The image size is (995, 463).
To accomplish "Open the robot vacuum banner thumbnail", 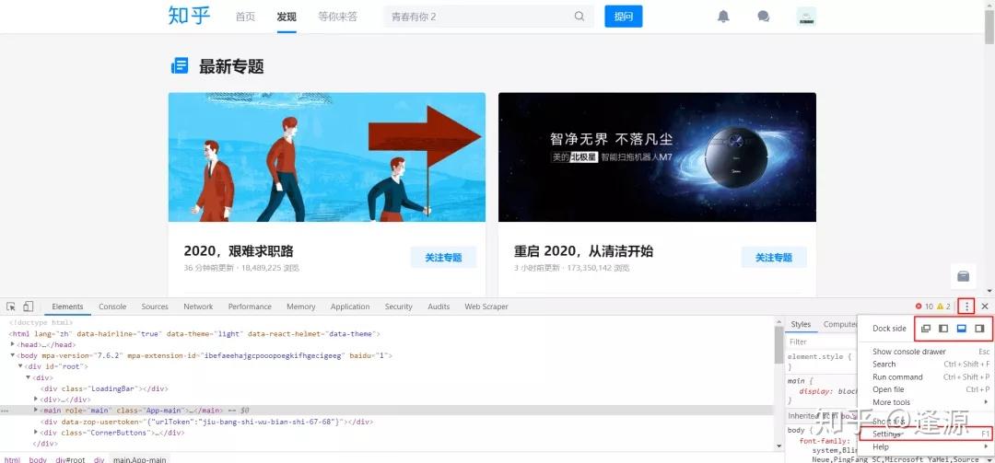I will coord(657,157).
